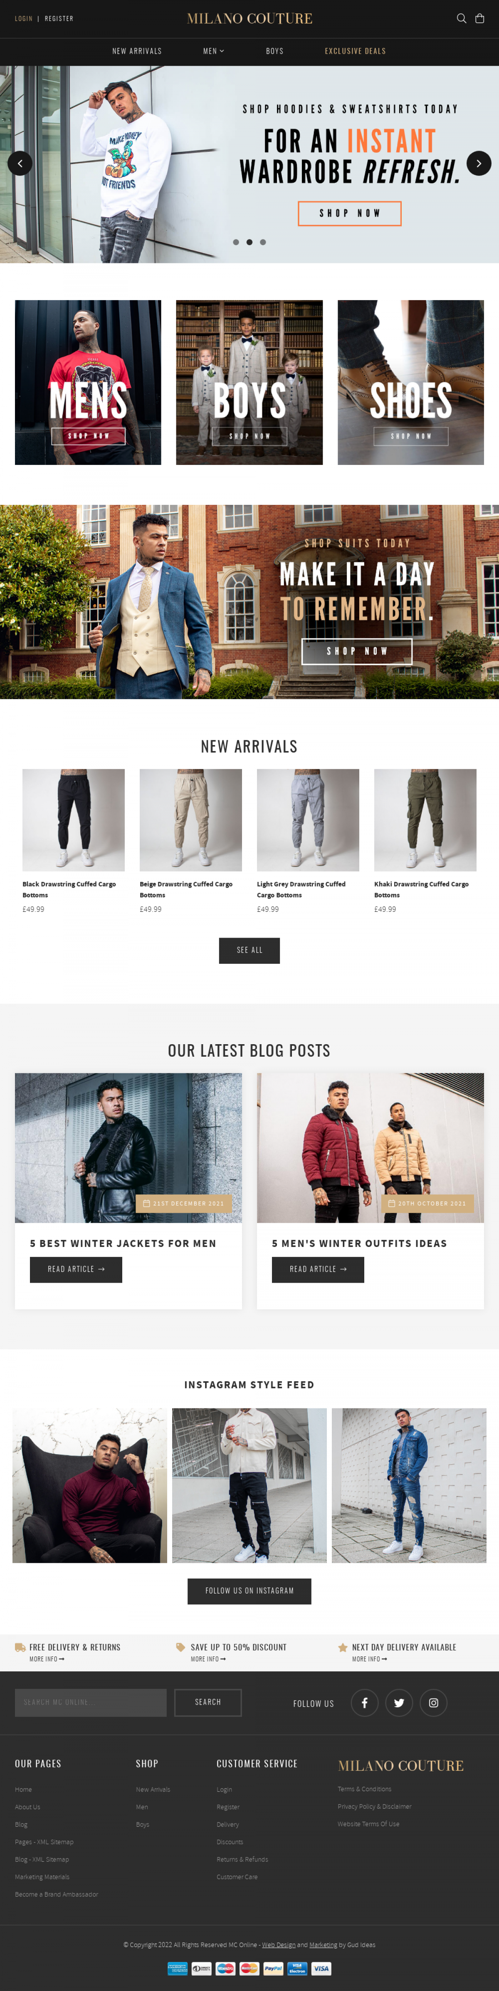Select the first carousel dot indicator

click(x=236, y=242)
